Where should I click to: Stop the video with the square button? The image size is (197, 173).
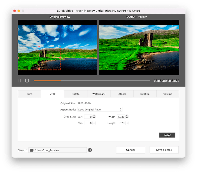27,81
